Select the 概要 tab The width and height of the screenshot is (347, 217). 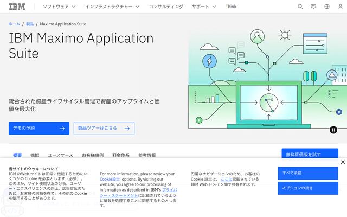[x=17, y=155]
